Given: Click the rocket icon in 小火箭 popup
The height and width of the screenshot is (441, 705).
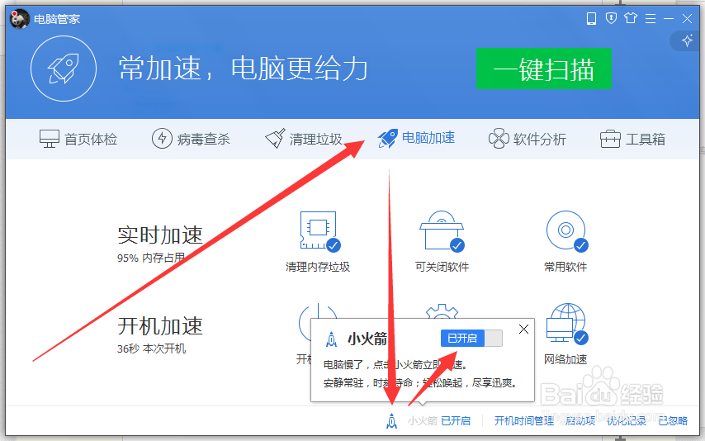Looking at the screenshot, I should 331,339.
